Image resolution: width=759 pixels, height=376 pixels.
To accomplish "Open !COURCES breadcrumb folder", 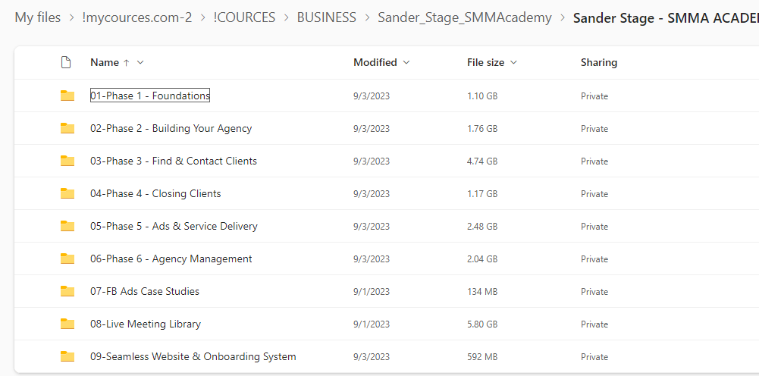I will pos(243,17).
